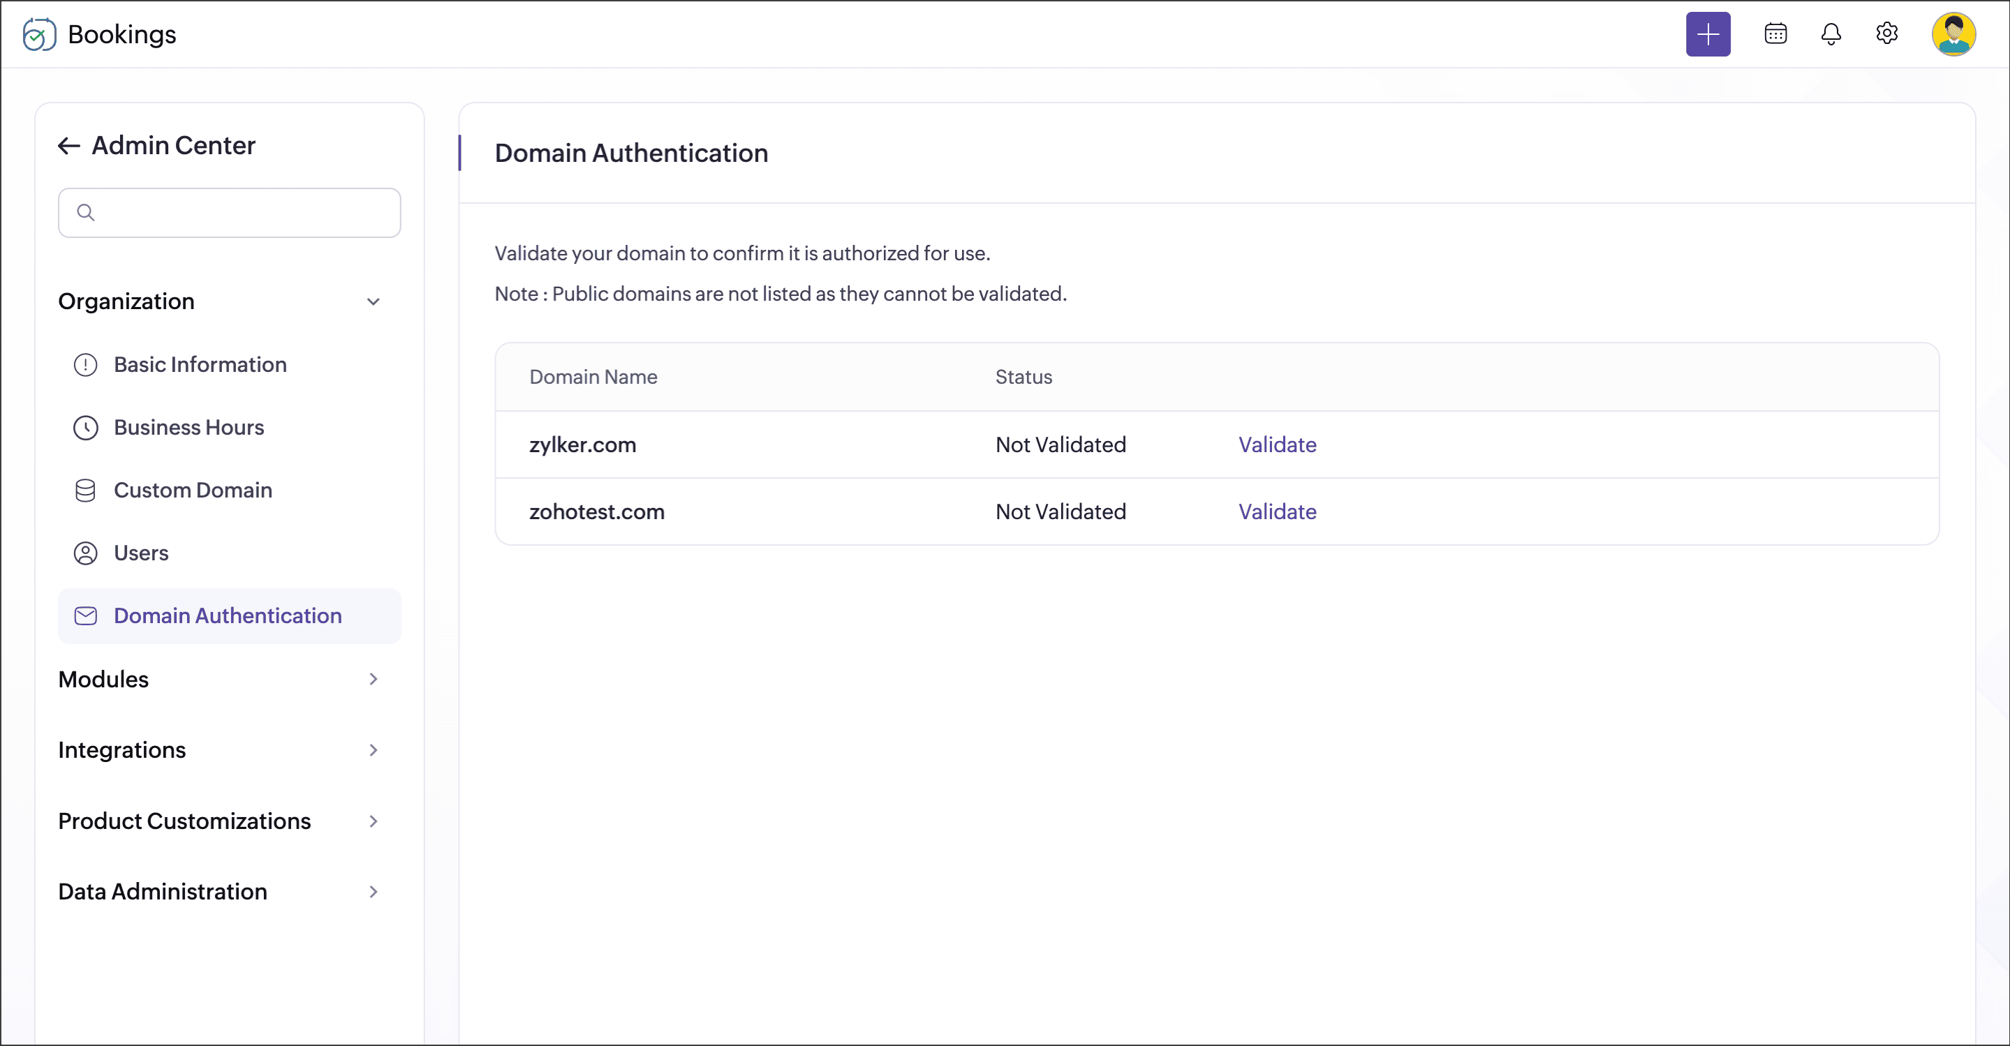Collapse the Organization section chevron

[373, 302]
